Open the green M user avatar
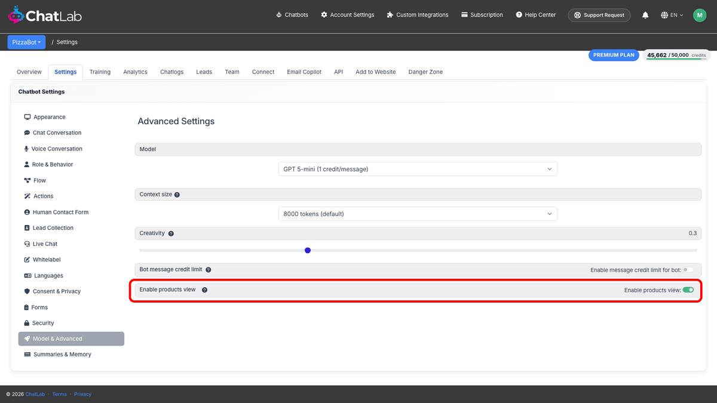 point(700,15)
